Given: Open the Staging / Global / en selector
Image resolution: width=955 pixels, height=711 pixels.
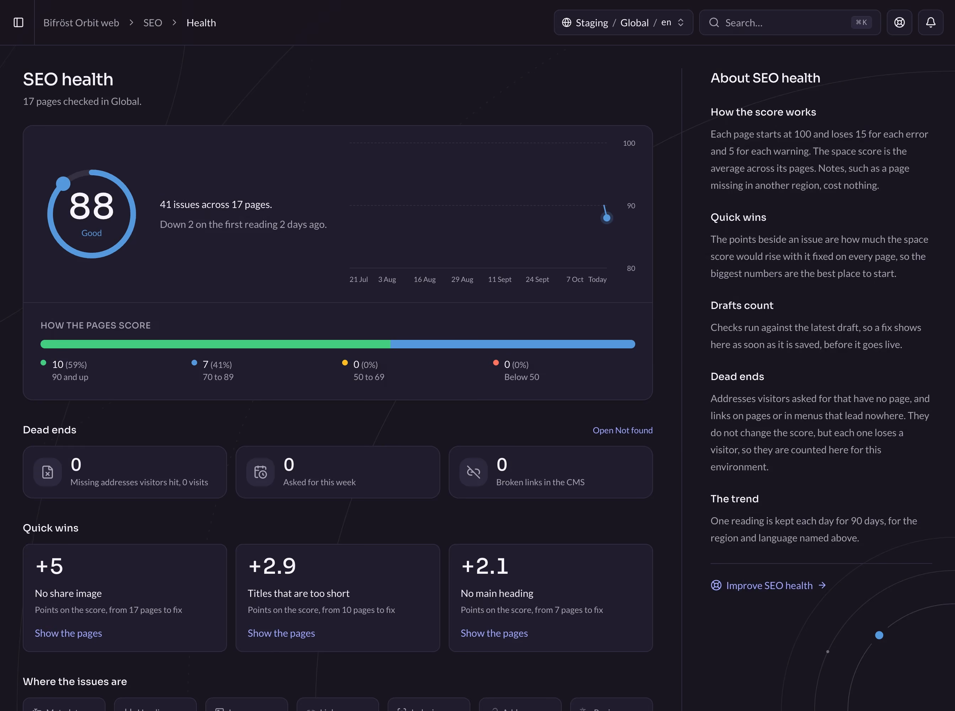Looking at the screenshot, I should [x=623, y=22].
